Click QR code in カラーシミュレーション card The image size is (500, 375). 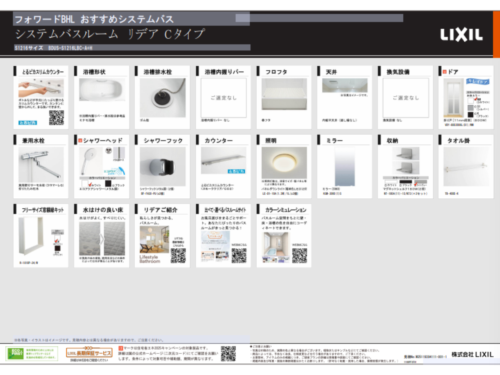[x=299, y=255]
